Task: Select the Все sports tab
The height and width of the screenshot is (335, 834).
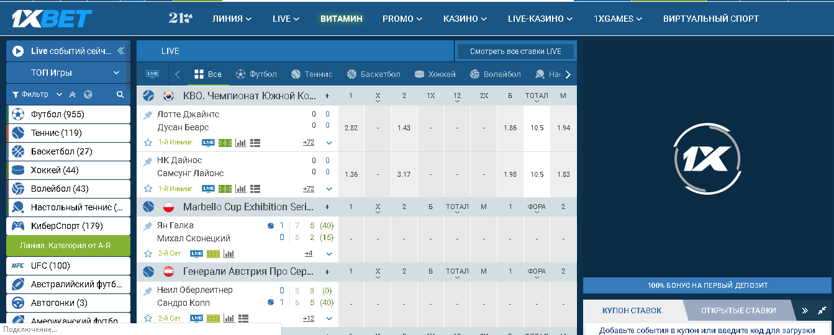Action: tap(208, 74)
